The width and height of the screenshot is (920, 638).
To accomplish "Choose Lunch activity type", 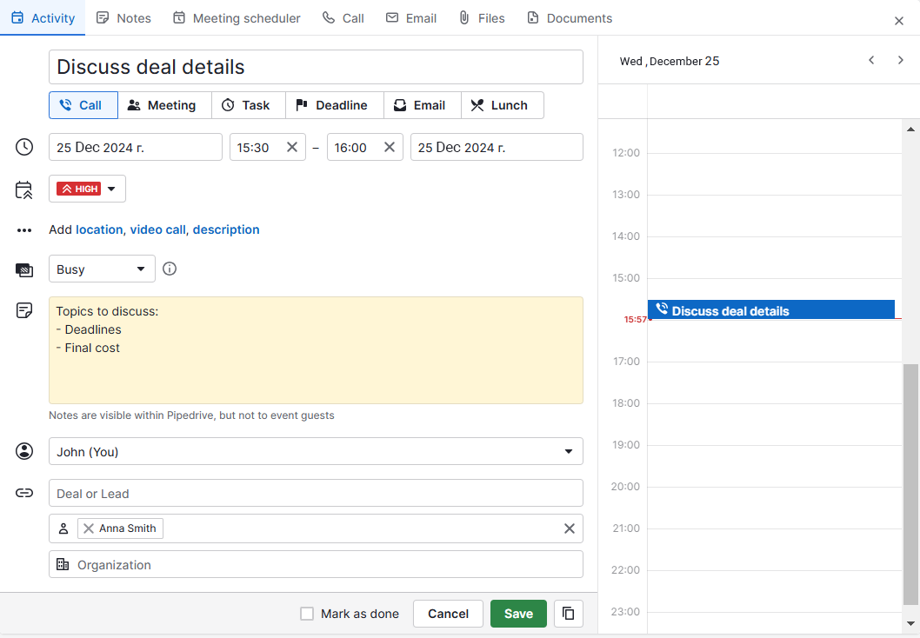I will [x=501, y=105].
